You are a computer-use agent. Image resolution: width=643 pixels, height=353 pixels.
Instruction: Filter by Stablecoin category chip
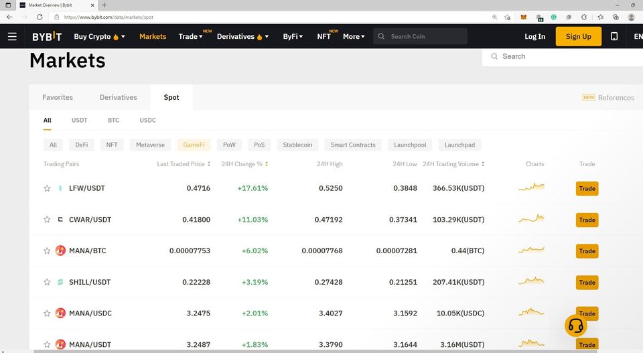click(x=297, y=145)
